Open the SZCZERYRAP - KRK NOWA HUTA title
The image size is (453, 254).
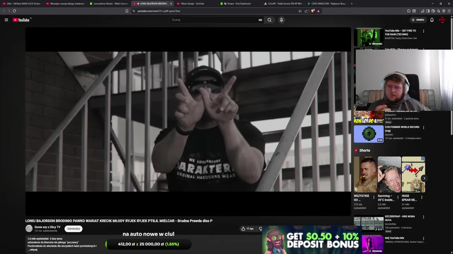(400, 218)
